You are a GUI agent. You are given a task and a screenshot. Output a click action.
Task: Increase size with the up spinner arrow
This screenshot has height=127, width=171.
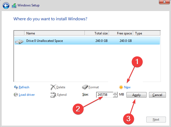115,93
